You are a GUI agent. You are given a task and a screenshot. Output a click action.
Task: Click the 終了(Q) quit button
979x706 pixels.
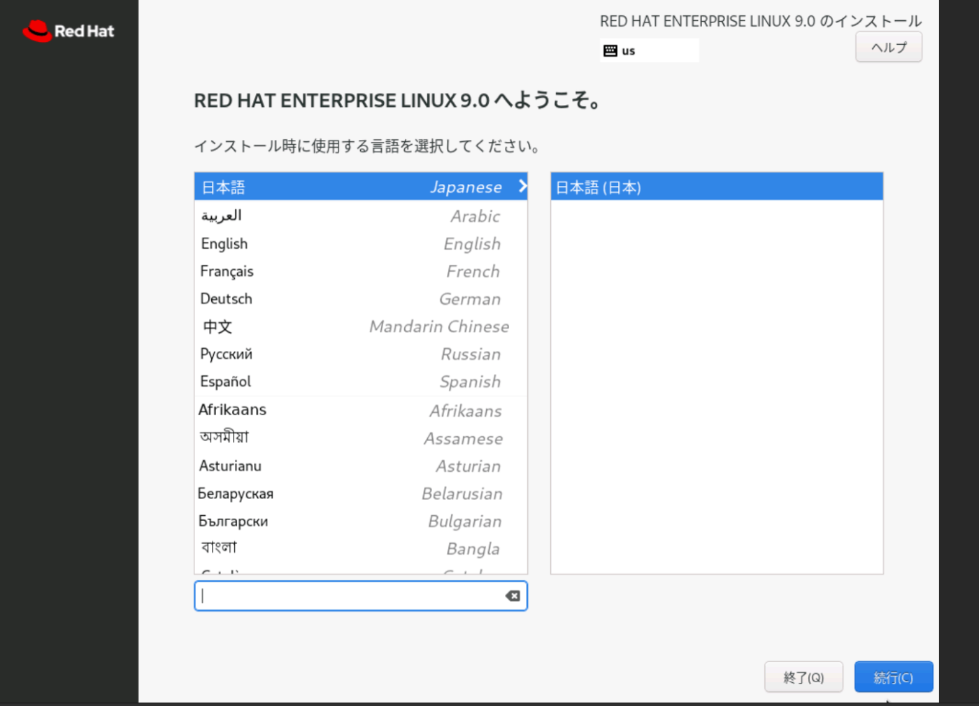(x=803, y=677)
